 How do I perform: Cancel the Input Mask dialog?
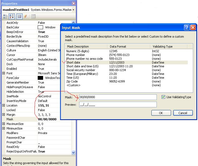183,113
